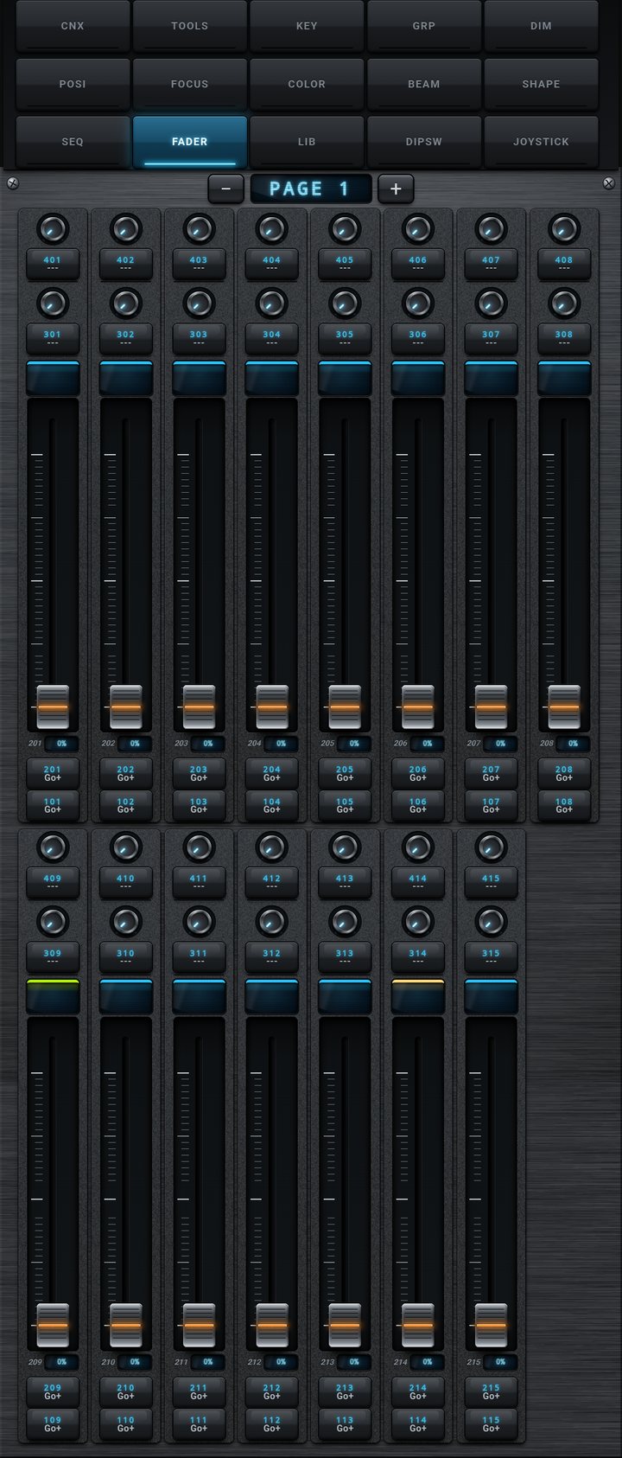Screen dimensions: 622x1458
Task: Click the rotary knob above 314
Action: pyautogui.click(x=418, y=922)
